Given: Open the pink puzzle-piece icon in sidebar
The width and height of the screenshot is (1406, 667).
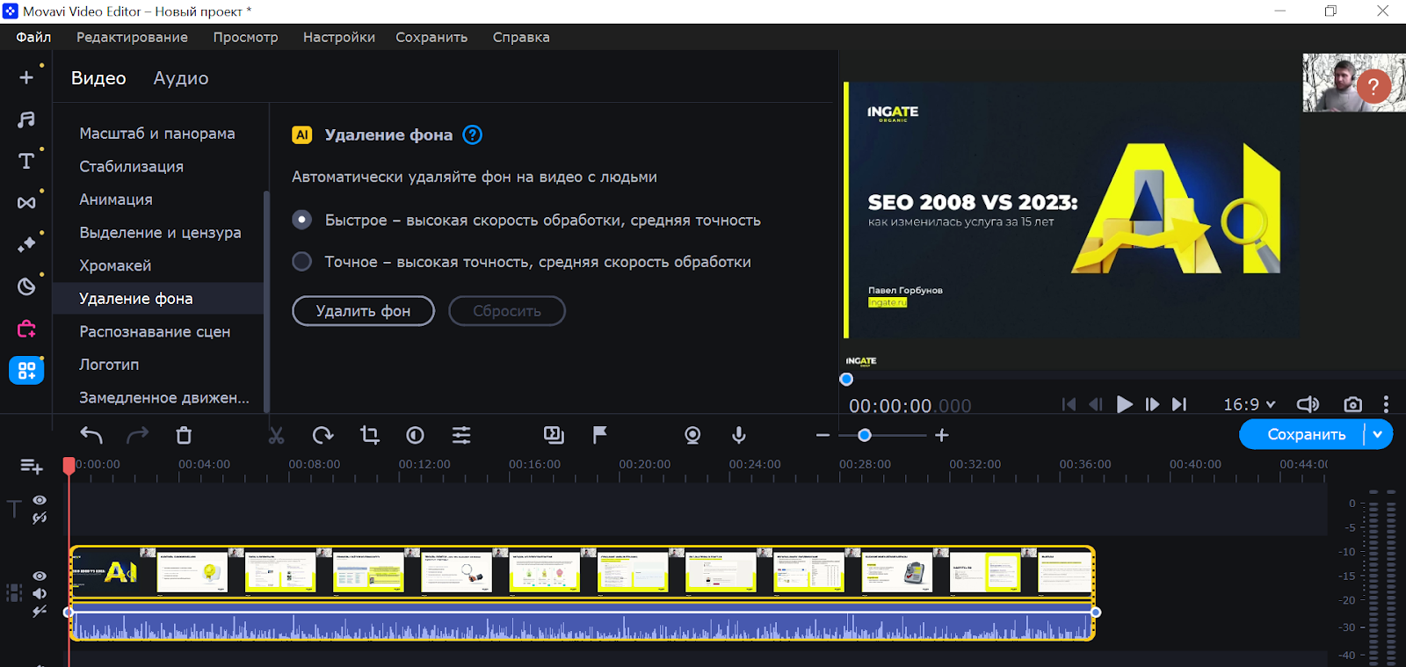Looking at the screenshot, I should click(x=26, y=329).
